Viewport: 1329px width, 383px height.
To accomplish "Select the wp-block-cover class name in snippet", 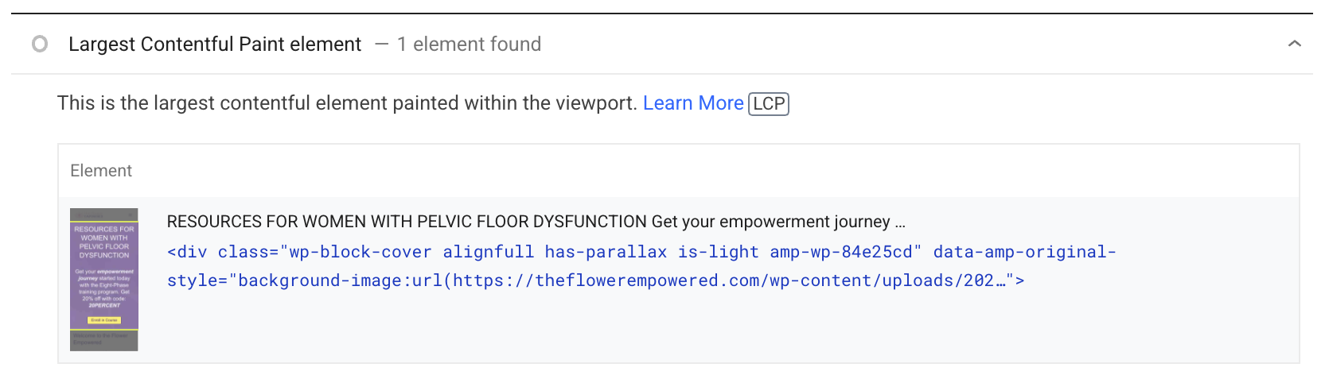I will [361, 252].
